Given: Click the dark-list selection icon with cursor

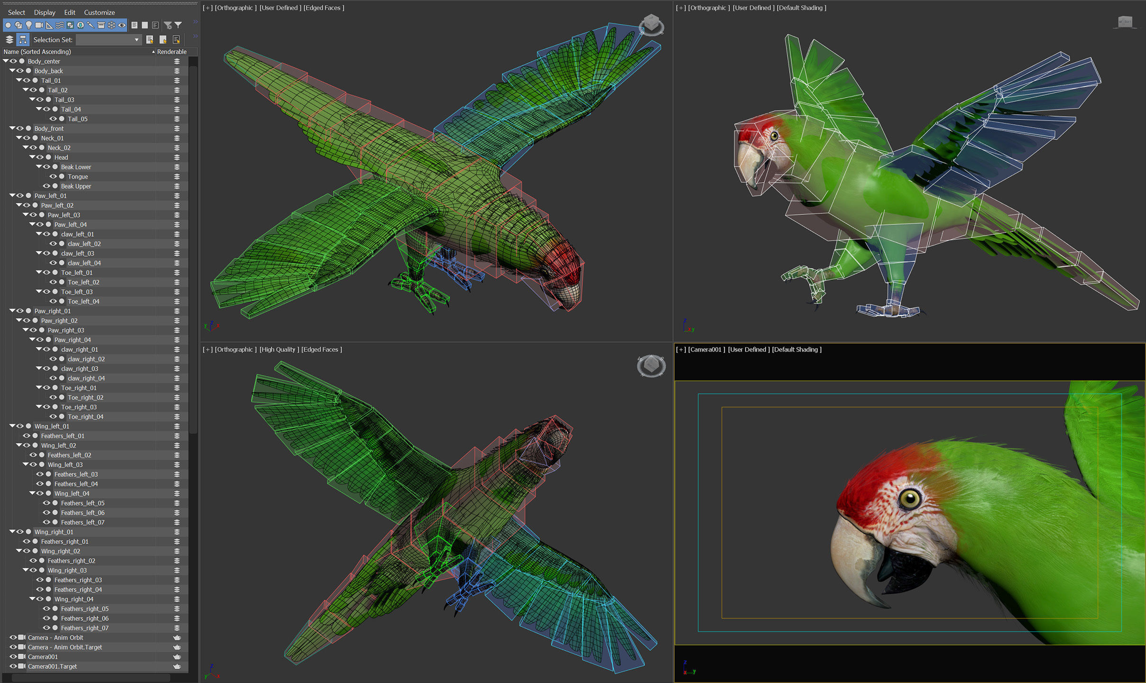Looking at the screenshot, I should coord(176,39).
